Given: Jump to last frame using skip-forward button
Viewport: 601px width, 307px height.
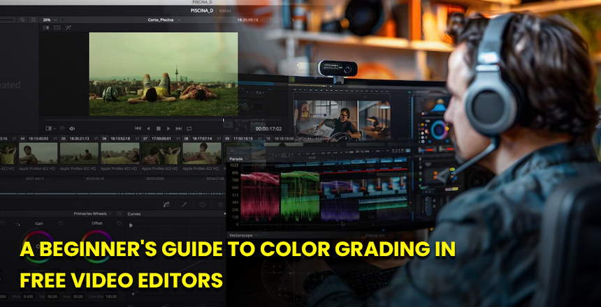Looking at the screenshot, I should [179, 128].
